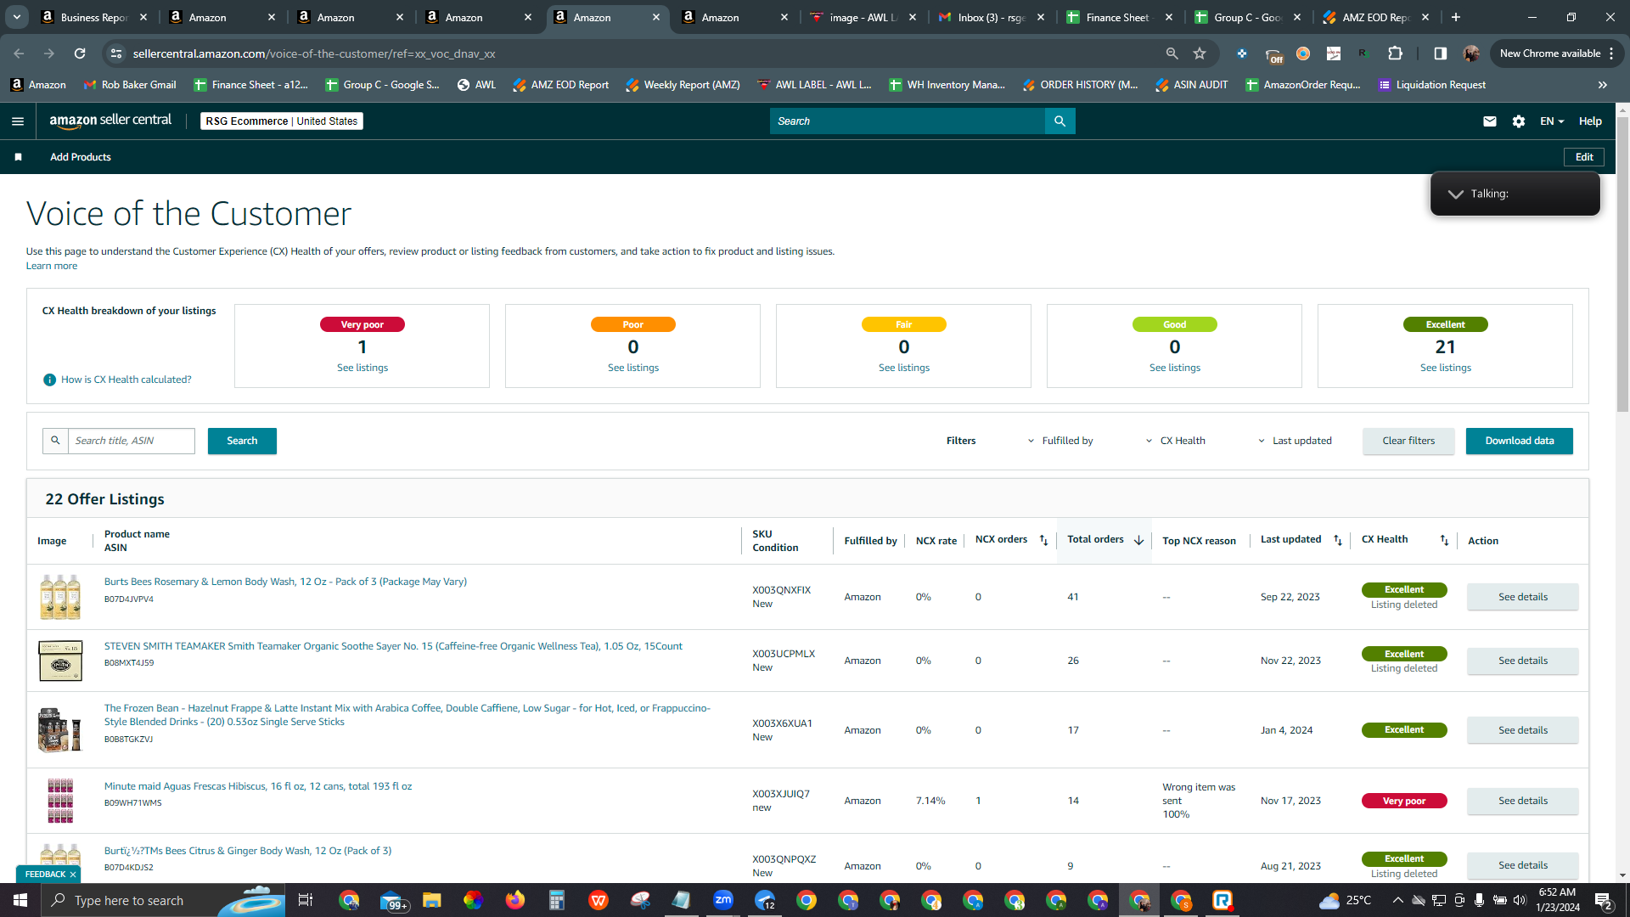Expand the CX Health filter dropdown
The width and height of the screenshot is (1630, 917).
(1176, 441)
